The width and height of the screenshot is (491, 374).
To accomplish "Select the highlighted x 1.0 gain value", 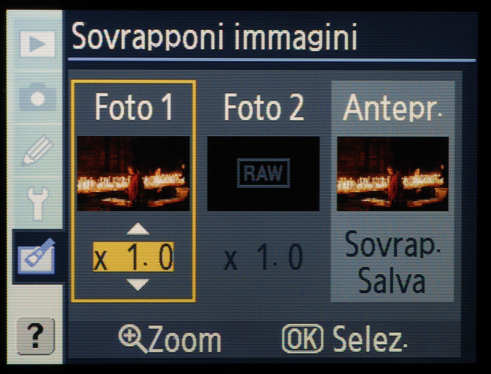I will pyautogui.click(x=133, y=257).
